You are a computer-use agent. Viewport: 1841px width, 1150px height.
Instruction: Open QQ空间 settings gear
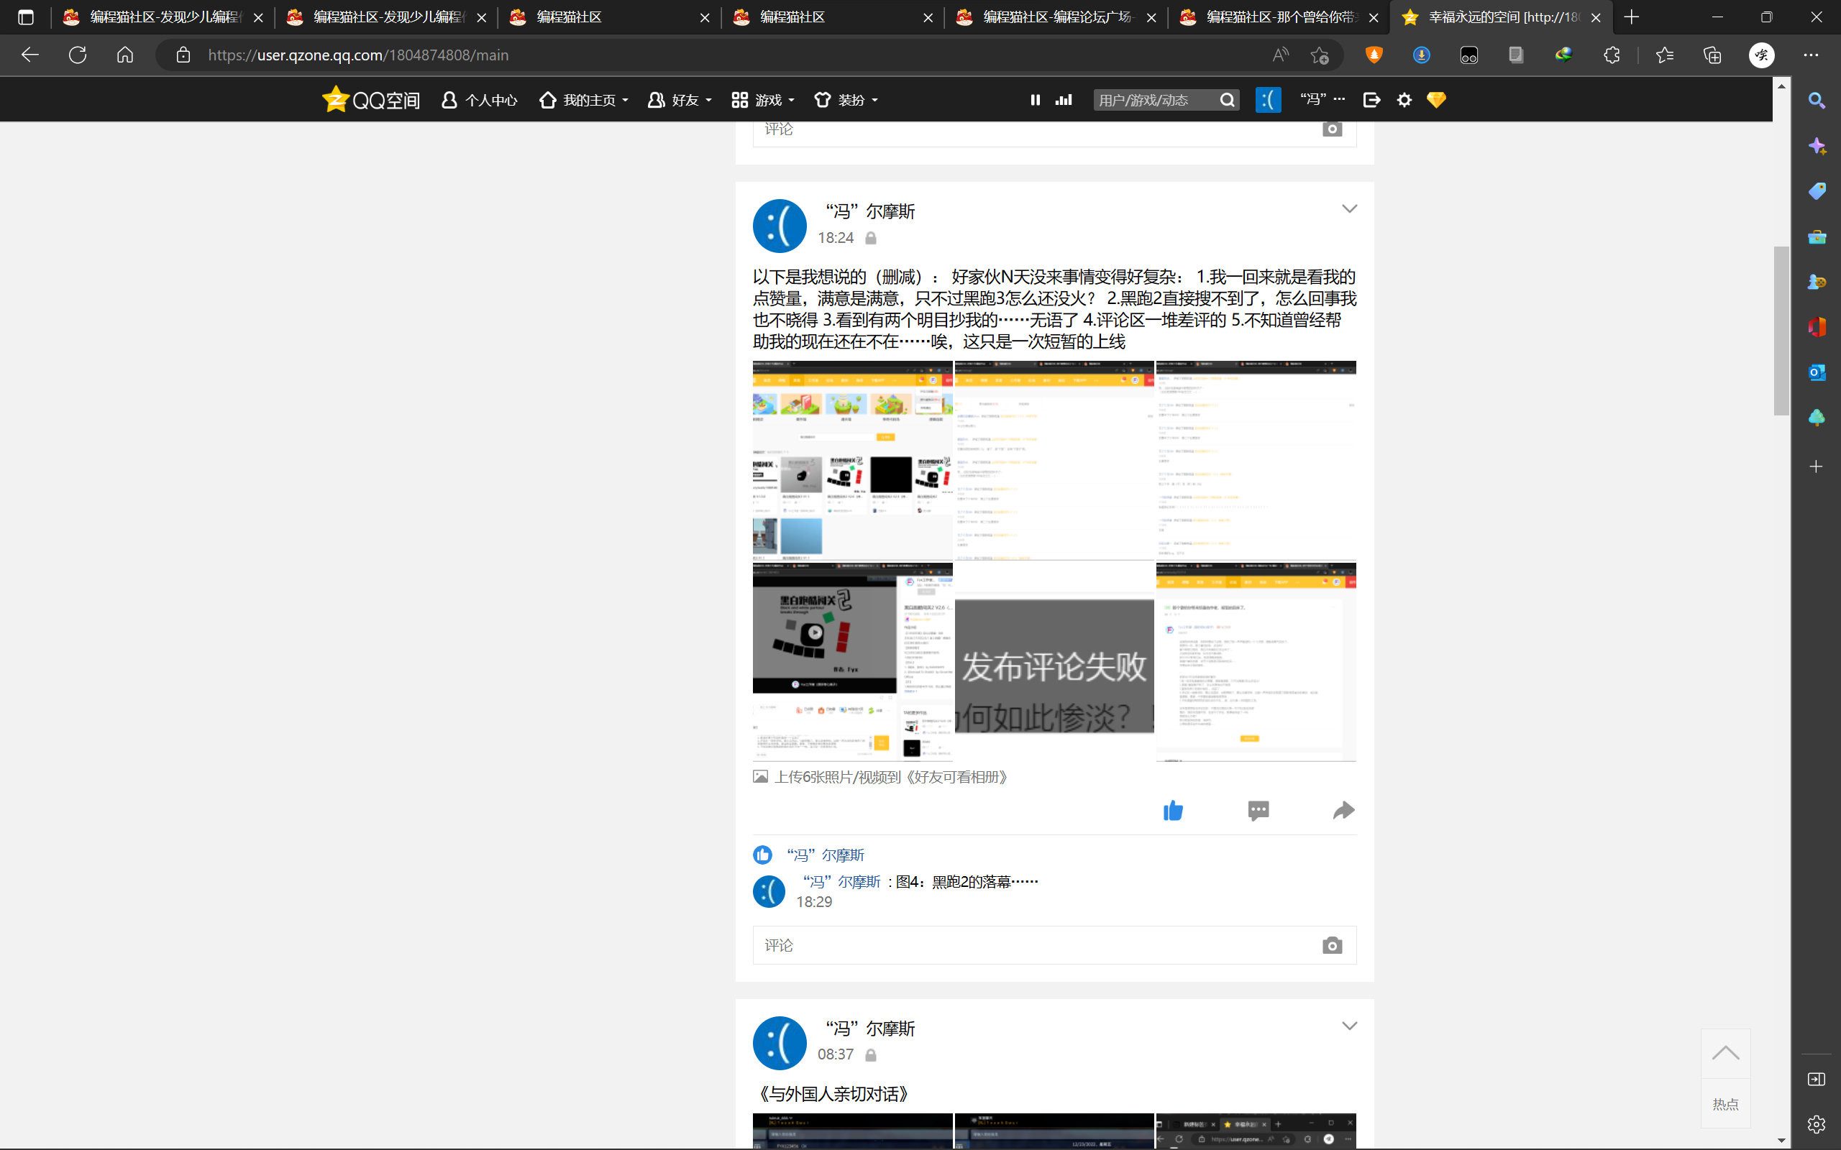click(1404, 100)
